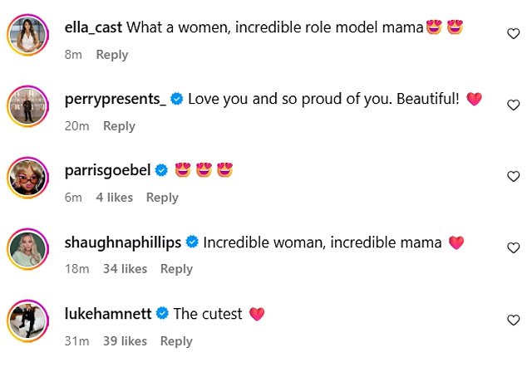Show the 39 likes on lukehamnett's comment
This screenshot has height=367, width=527.
[125, 340]
